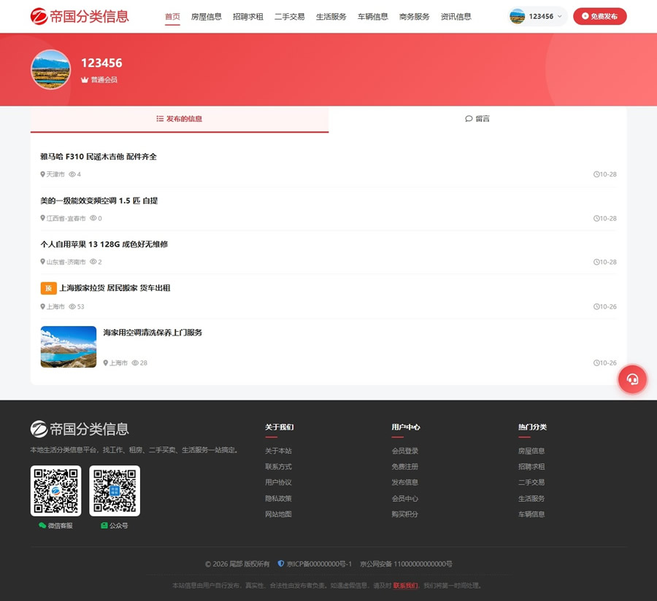Open the 房屋信息 nav item
657x601 pixels.
click(206, 17)
